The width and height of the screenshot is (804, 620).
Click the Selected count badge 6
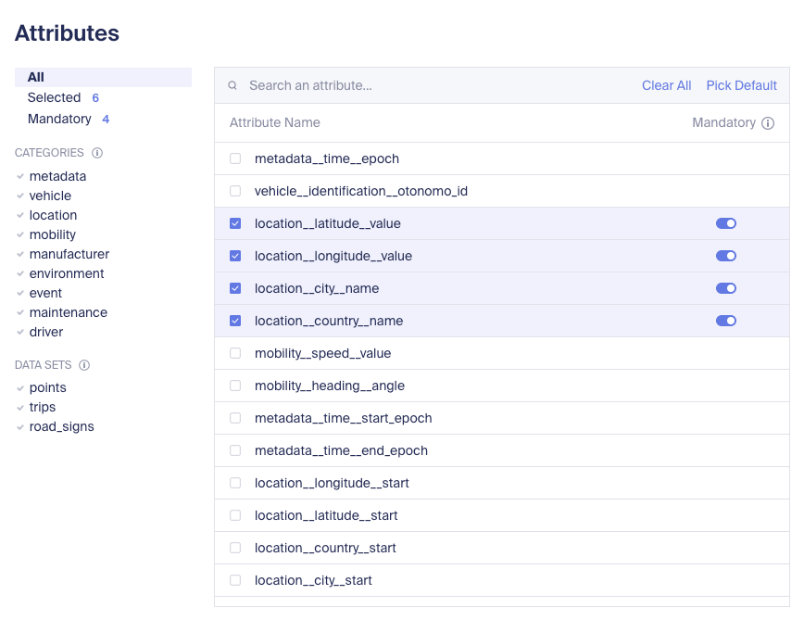point(95,98)
